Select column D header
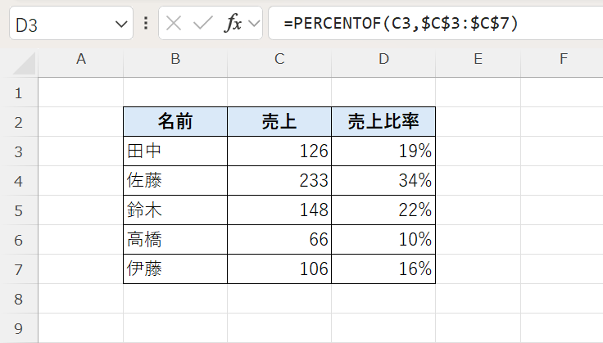Image resolution: width=603 pixels, height=343 pixels. pyautogui.click(x=383, y=59)
